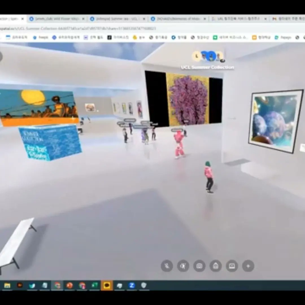Viewport: 305px width, 305px height.
Task: Mute or unmute the microphone
Action: point(167,266)
